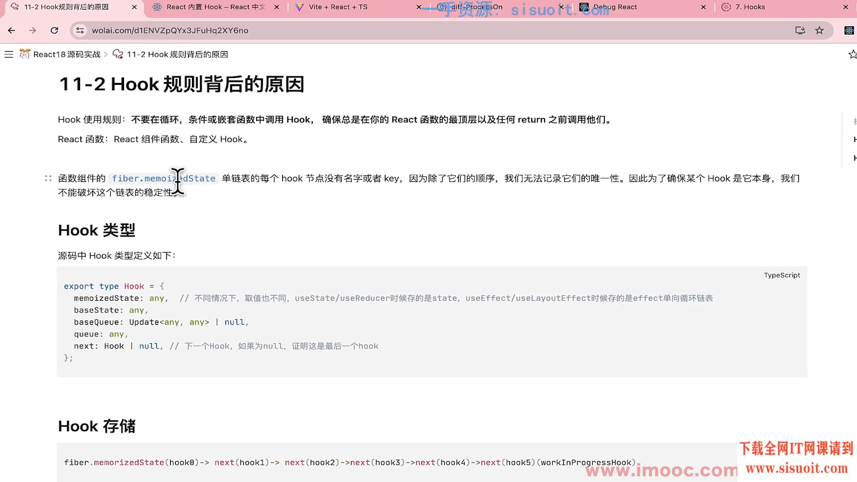This screenshot has width=857, height=482.
Task: Click the 'export type Hook = {' code line
Action: click(114, 286)
